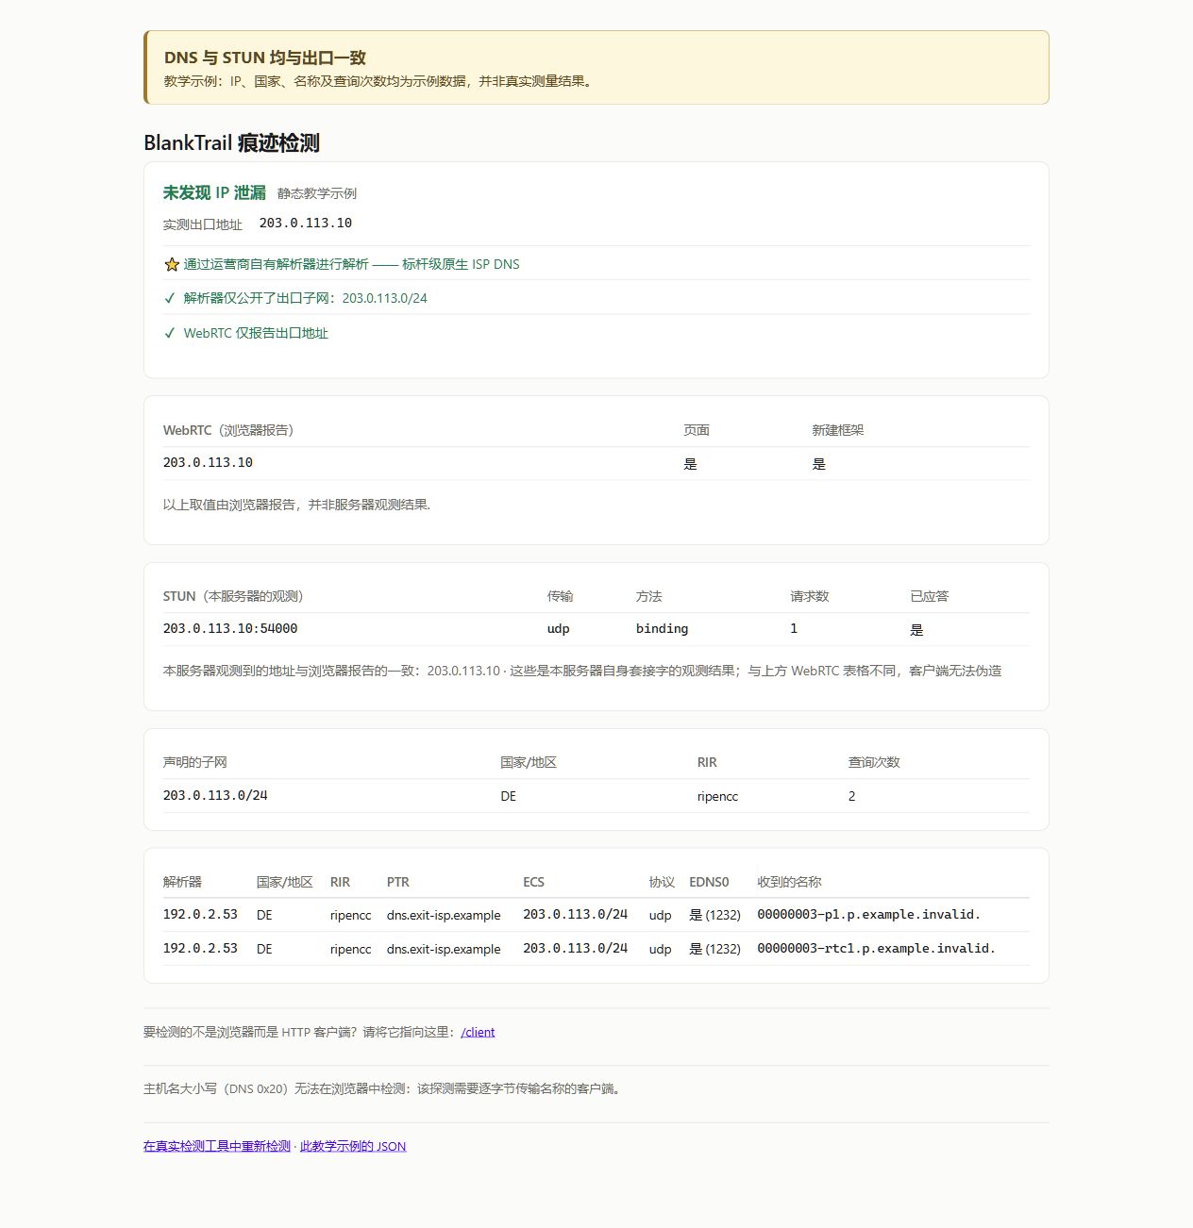Select the BlankTrail 痕迹检测 heading
Viewport: 1193px width, 1228px height.
(231, 142)
